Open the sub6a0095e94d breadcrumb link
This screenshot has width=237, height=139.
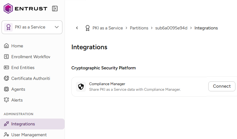coord(171,28)
